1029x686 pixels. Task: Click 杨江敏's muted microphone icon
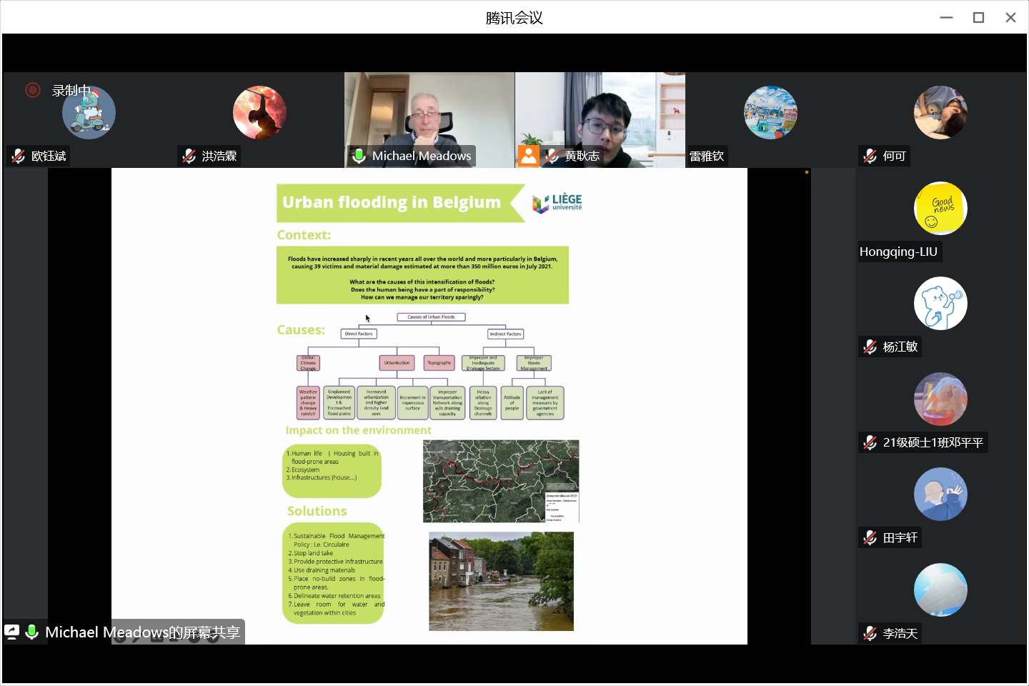(870, 347)
